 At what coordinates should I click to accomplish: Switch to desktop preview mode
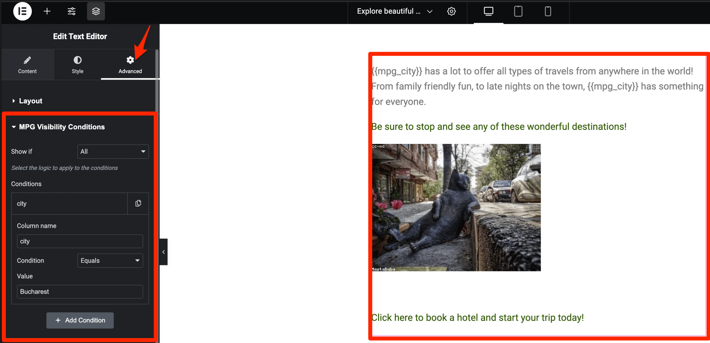coord(488,11)
